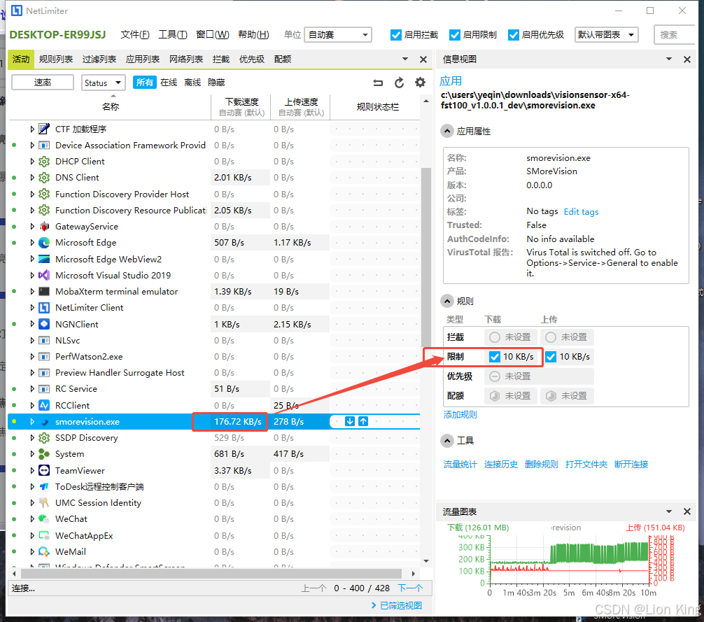Image resolution: width=704 pixels, height=622 pixels.
Task: Click the collapse-all arrows icon
Action: 378,83
